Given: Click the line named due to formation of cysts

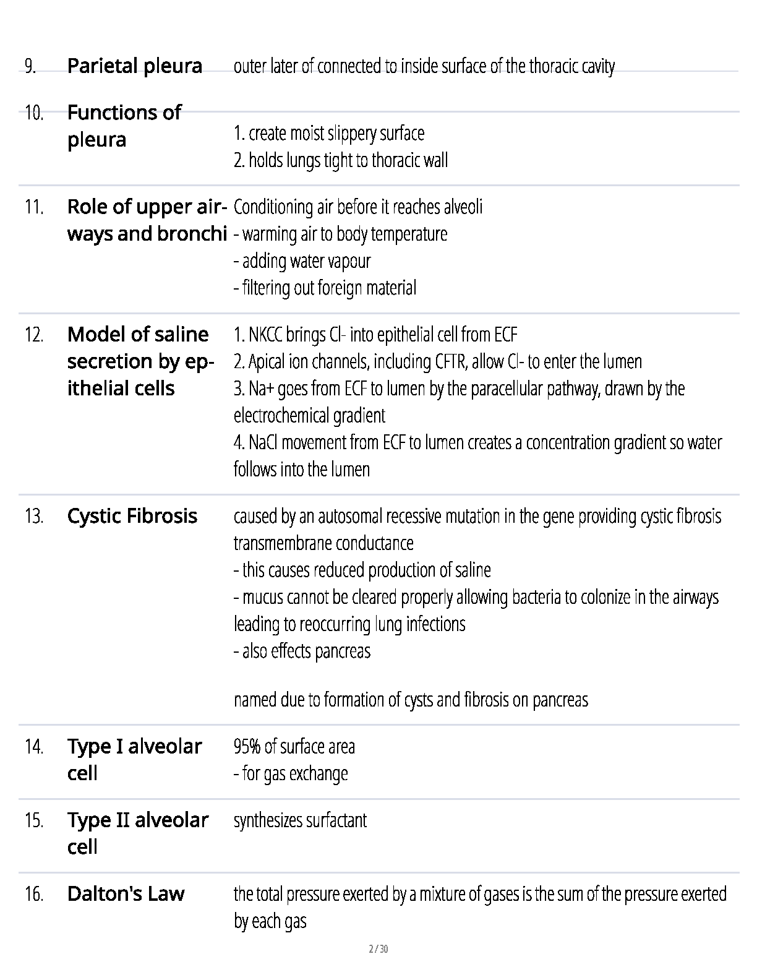Looking at the screenshot, I should tap(411, 700).
